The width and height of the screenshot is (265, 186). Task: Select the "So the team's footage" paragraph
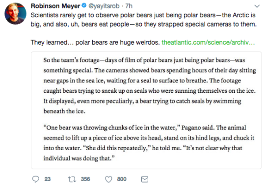[x=150, y=86]
